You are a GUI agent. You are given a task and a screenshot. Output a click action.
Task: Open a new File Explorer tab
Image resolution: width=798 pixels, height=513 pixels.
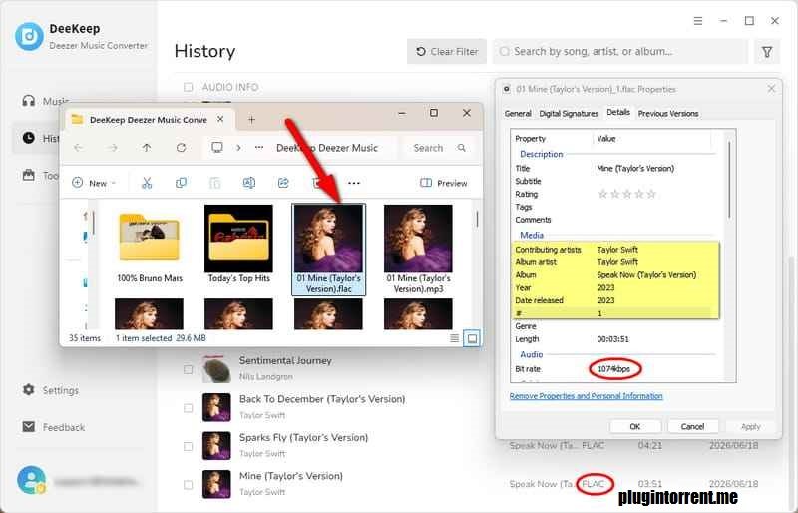(x=251, y=119)
